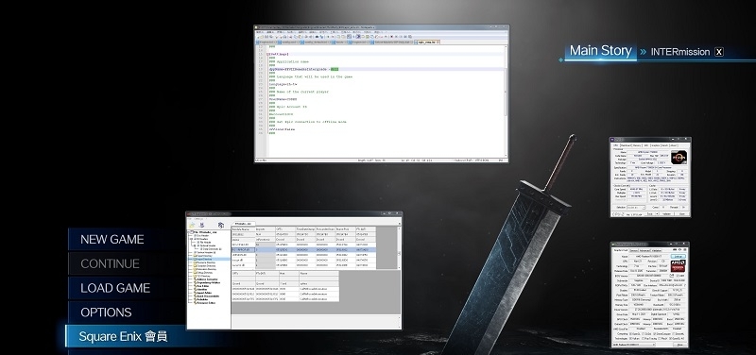Select the Square Enix 會員 entry
The width and height of the screenshot is (756, 355).
coord(123,336)
